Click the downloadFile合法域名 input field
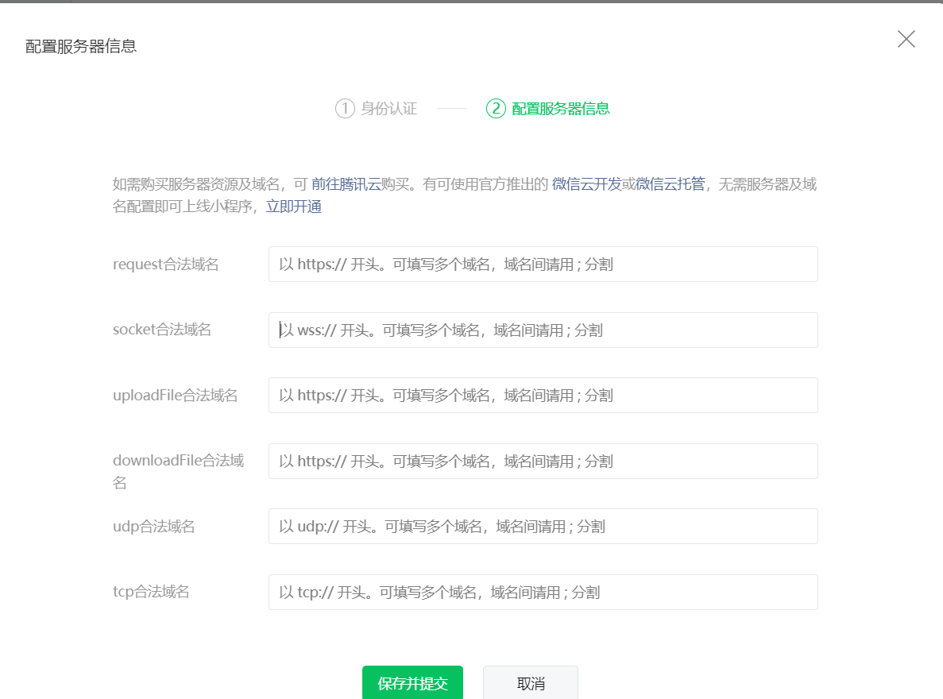The height and width of the screenshot is (699, 943). [543, 461]
